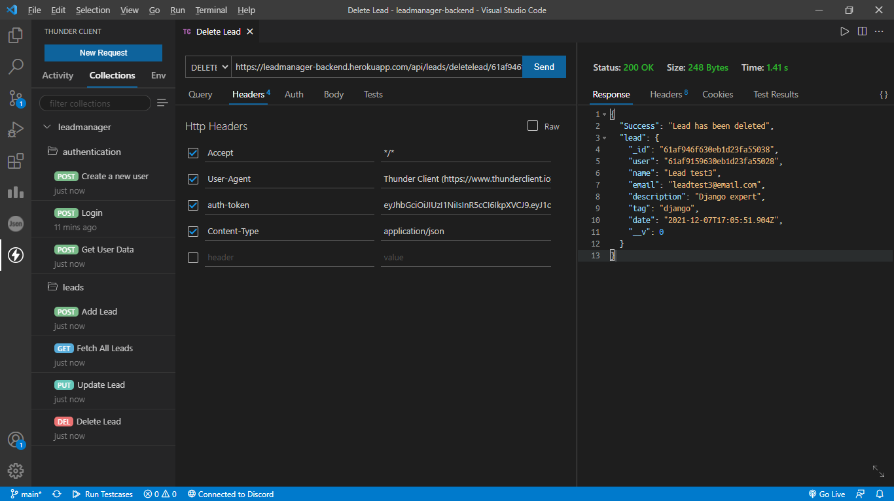Screen dimensions: 894x501
Task: Uncheck the auth-token header checkbox
Action: click(193, 205)
